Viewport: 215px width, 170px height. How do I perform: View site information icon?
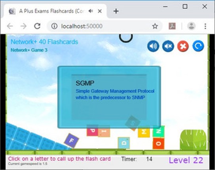click(x=54, y=26)
